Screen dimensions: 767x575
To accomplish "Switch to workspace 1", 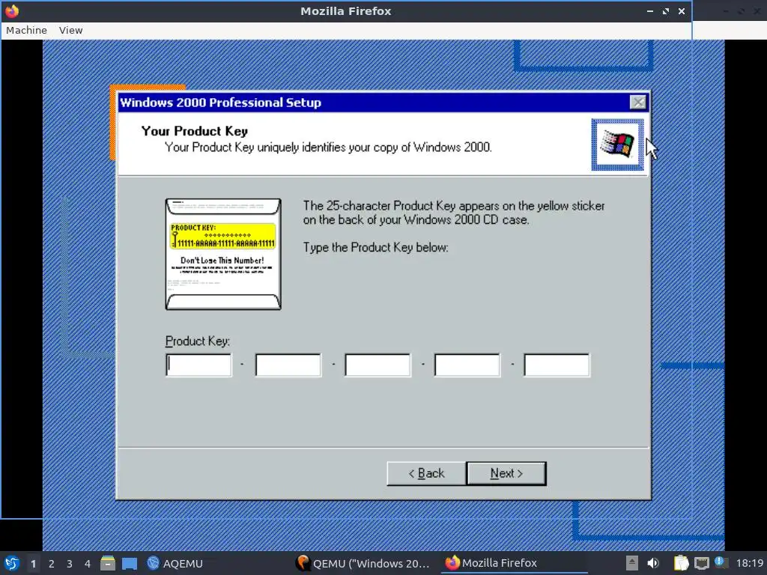I will [33, 563].
